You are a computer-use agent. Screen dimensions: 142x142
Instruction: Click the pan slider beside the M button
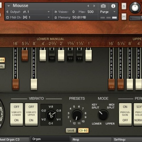pyautogui.click(x=136, y=18)
